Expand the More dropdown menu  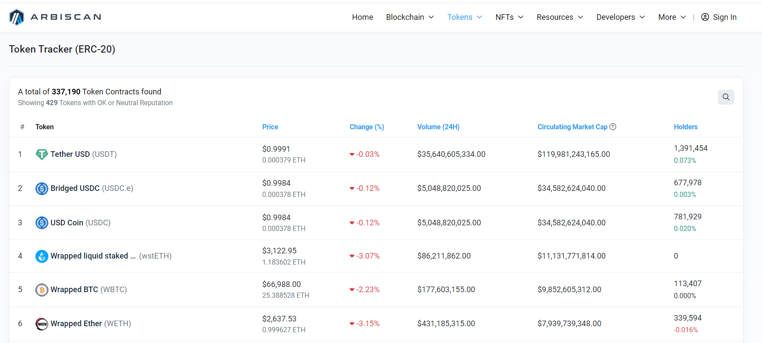coord(672,17)
